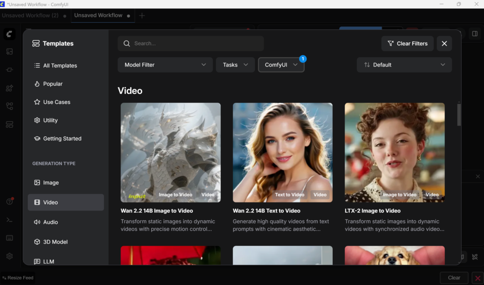Click the new workflow plus tab icon
This screenshot has width=484, height=285.
tap(142, 16)
